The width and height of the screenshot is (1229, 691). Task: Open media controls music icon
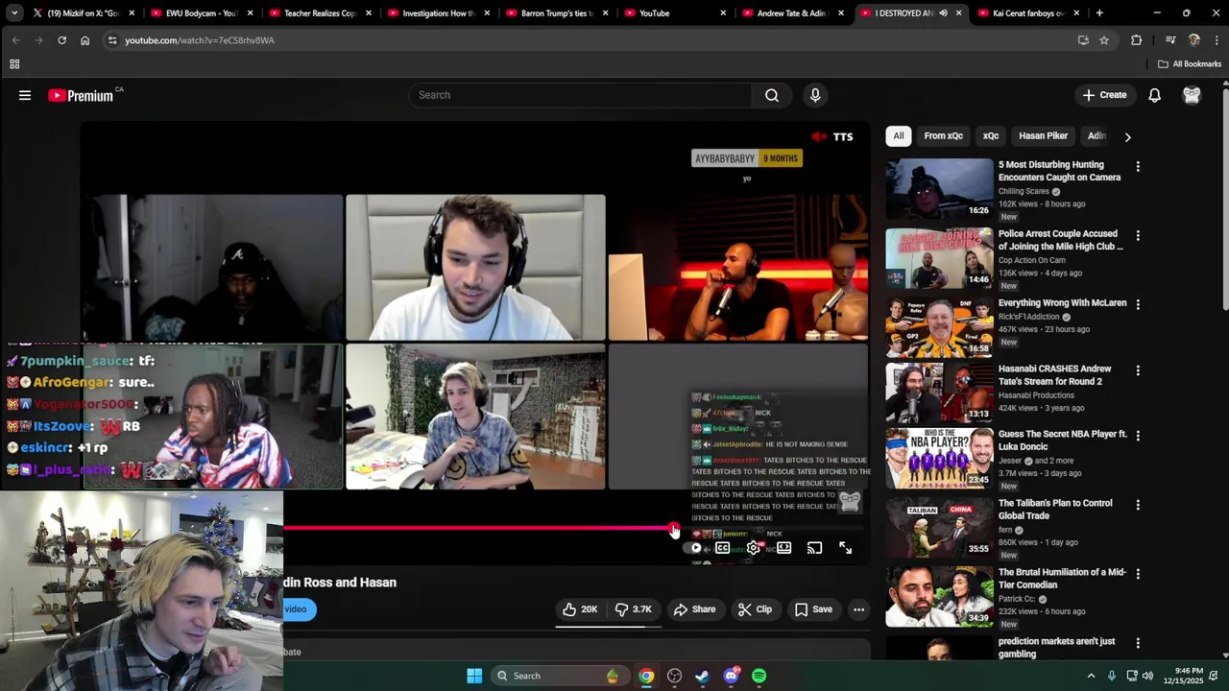1170,40
